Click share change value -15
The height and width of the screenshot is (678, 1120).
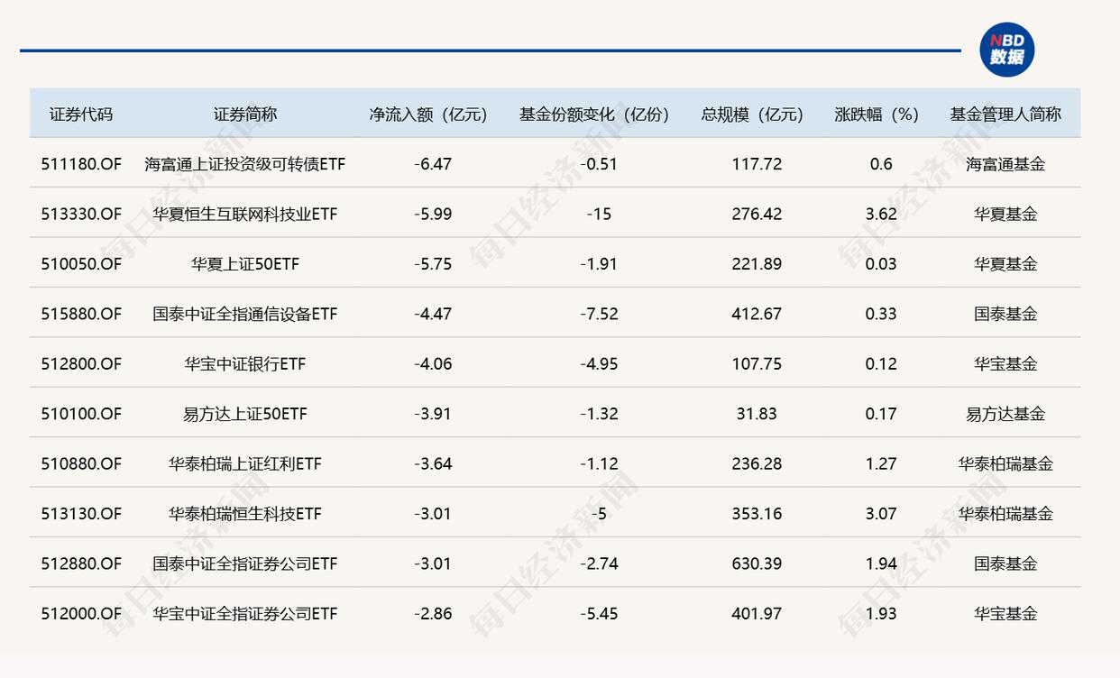pyautogui.click(x=600, y=214)
